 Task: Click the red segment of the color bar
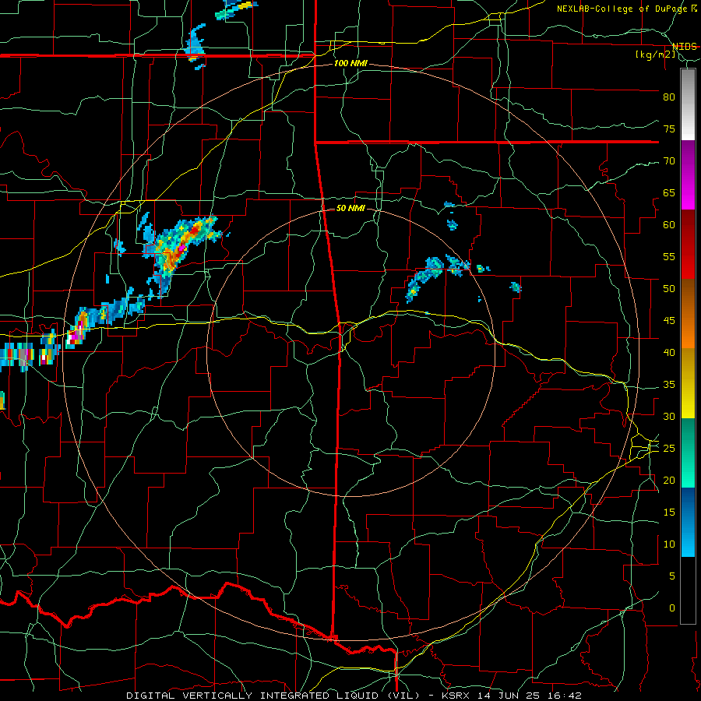click(688, 244)
